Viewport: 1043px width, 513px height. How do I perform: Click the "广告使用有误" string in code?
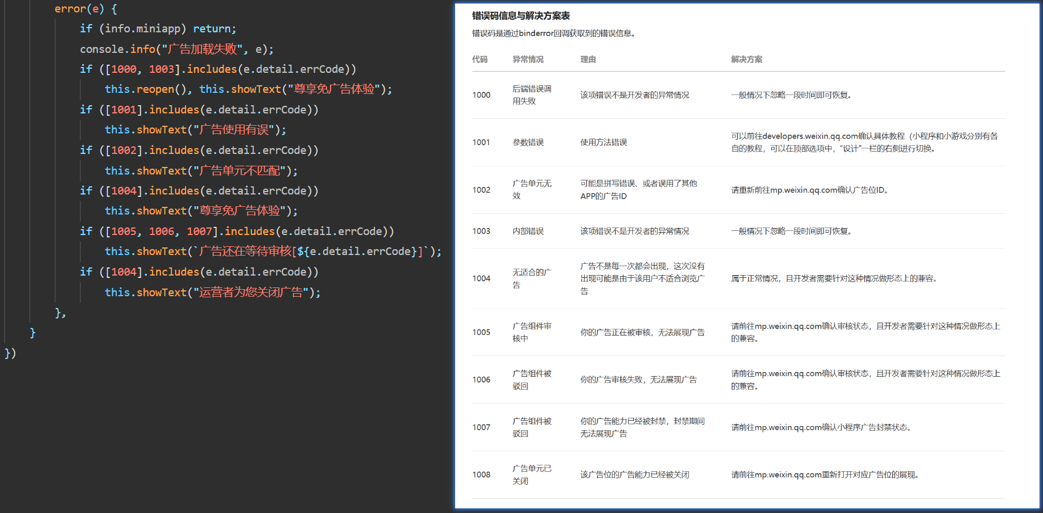click(x=234, y=130)
